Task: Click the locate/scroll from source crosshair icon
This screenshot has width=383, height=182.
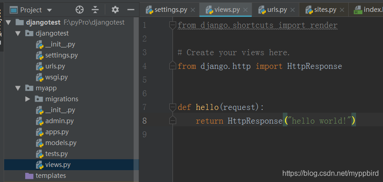Action: click(80, 10)
